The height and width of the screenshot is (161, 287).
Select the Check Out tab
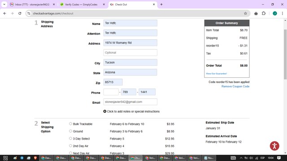(x=133, y=4)
